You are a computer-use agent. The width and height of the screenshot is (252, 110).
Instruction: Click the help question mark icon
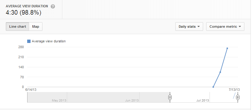[53, 7]
